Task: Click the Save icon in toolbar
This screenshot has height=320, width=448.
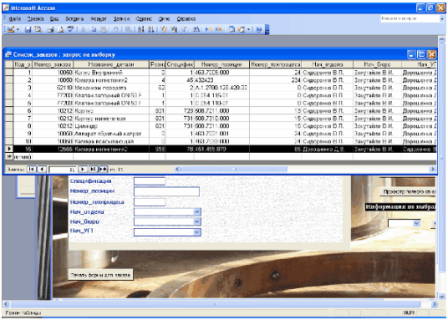Action: [28, 29]
